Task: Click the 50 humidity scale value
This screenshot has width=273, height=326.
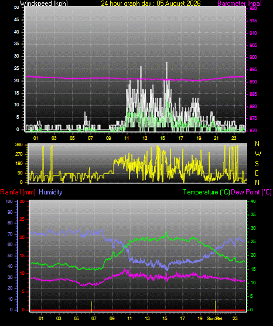Action: pyautogui.click(x=10, y=256)
